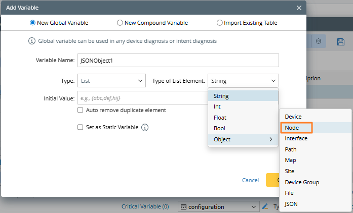353x213 pixels.
Task: Close the Add Variable dialog
Action: coord(299,8)
